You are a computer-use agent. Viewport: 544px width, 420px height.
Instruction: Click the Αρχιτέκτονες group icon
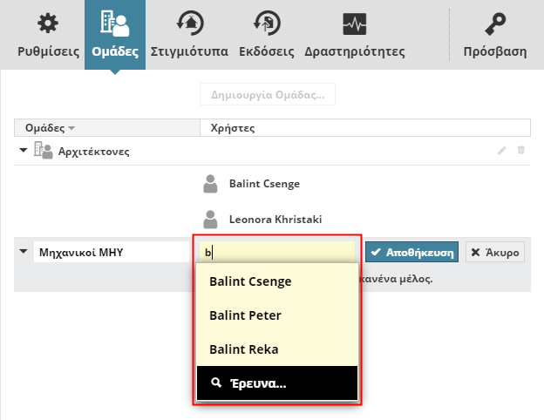pyautogui.click(x=43, y=151)
